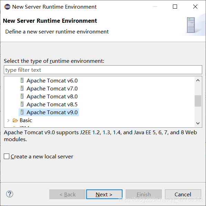Click the Apache Tomcat v9.0 server icon
206x206 pixels.
pyautogui.click(x=22, y=112)
